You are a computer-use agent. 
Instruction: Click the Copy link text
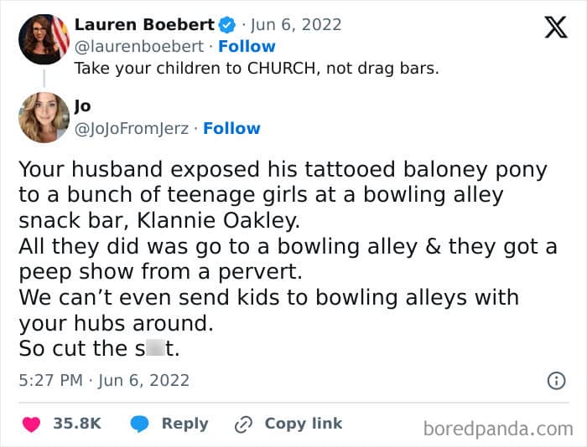(304, 424)
